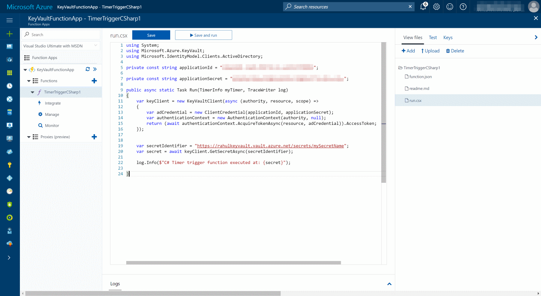Screen dimensions: 541x296
Task: Focus the function apps Search box
Action: pyautogui.click(x=61, y=34)
